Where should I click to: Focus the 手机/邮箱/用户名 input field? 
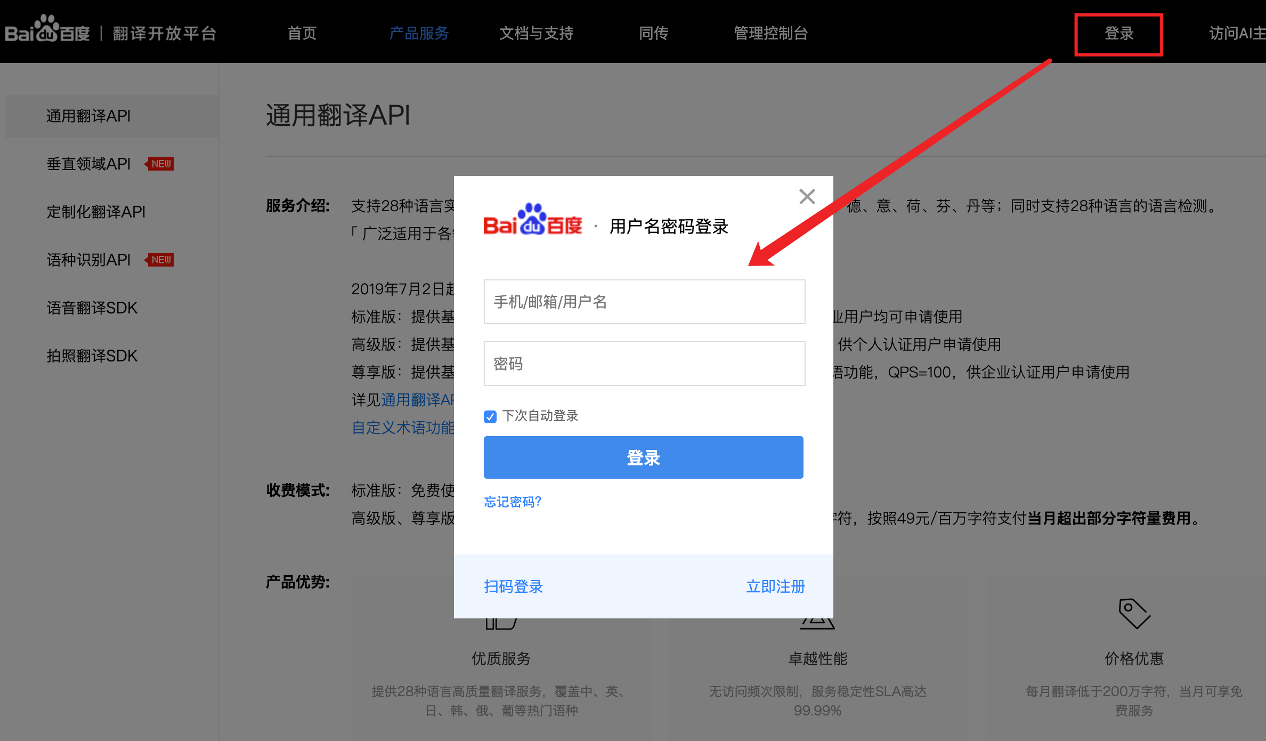pyautogui.click(x=644, y=302)
